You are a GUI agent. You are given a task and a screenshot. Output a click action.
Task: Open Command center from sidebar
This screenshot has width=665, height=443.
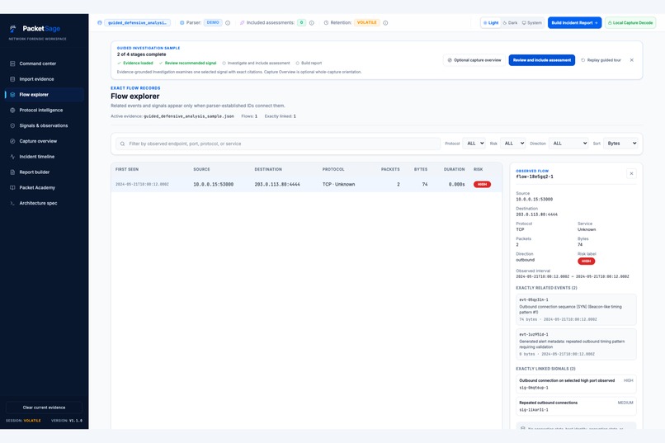coord(44,64)
